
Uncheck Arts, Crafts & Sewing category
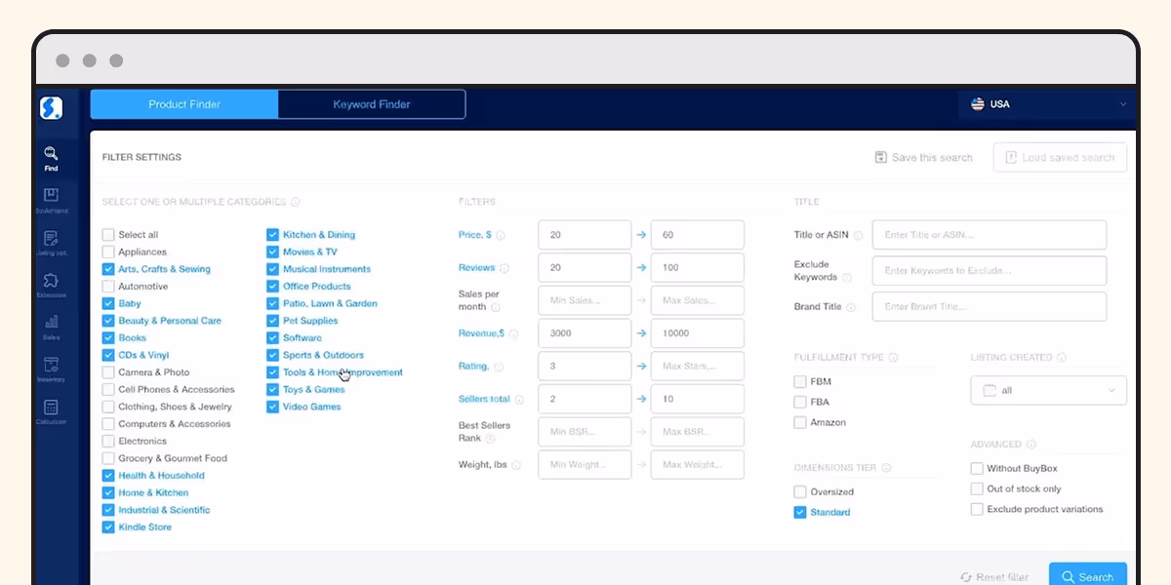pos(108,269)
